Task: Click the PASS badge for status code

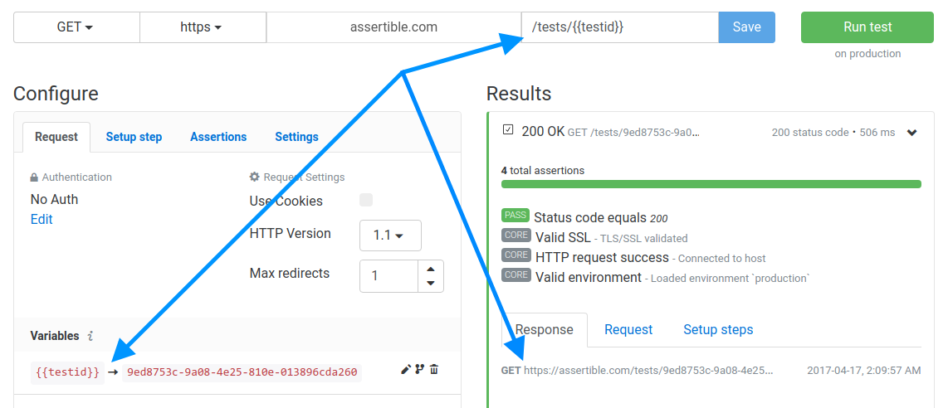Action: pyautogui.click(x=516, y=216)
